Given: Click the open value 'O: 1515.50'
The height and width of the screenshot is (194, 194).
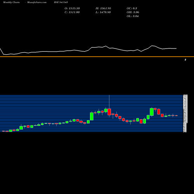Looking at the screenshot, I should tap(72, 8).
